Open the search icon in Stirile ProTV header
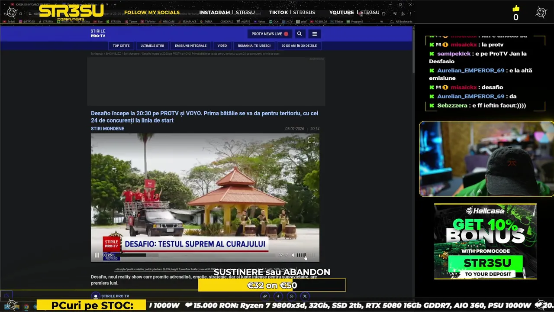Viewport: 554px width, 312px height. [299, 34]
